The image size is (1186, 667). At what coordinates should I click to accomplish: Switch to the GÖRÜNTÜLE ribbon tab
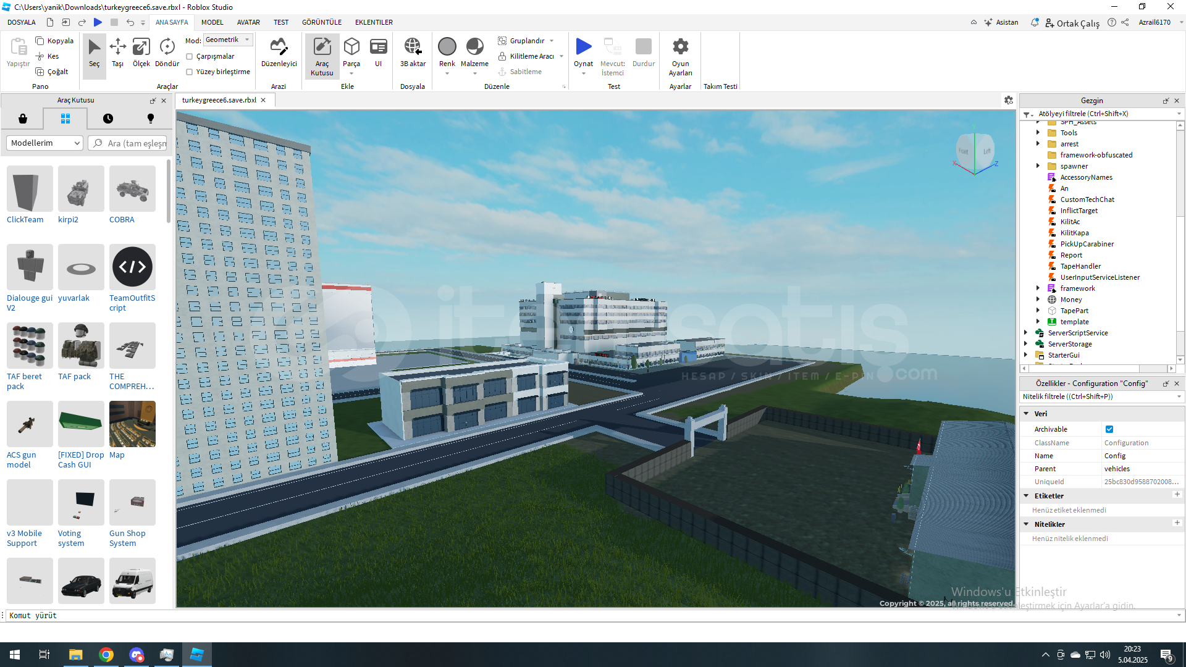322,22
